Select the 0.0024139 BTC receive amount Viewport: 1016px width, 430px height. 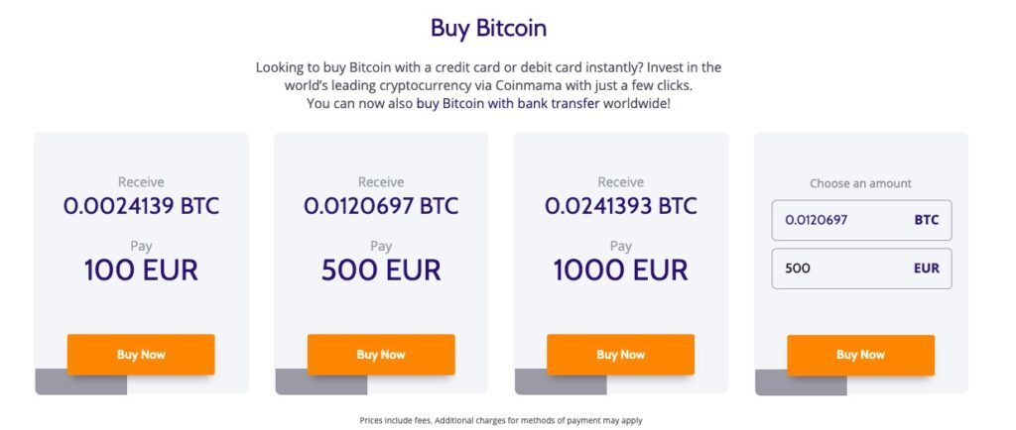coord(141,206)
